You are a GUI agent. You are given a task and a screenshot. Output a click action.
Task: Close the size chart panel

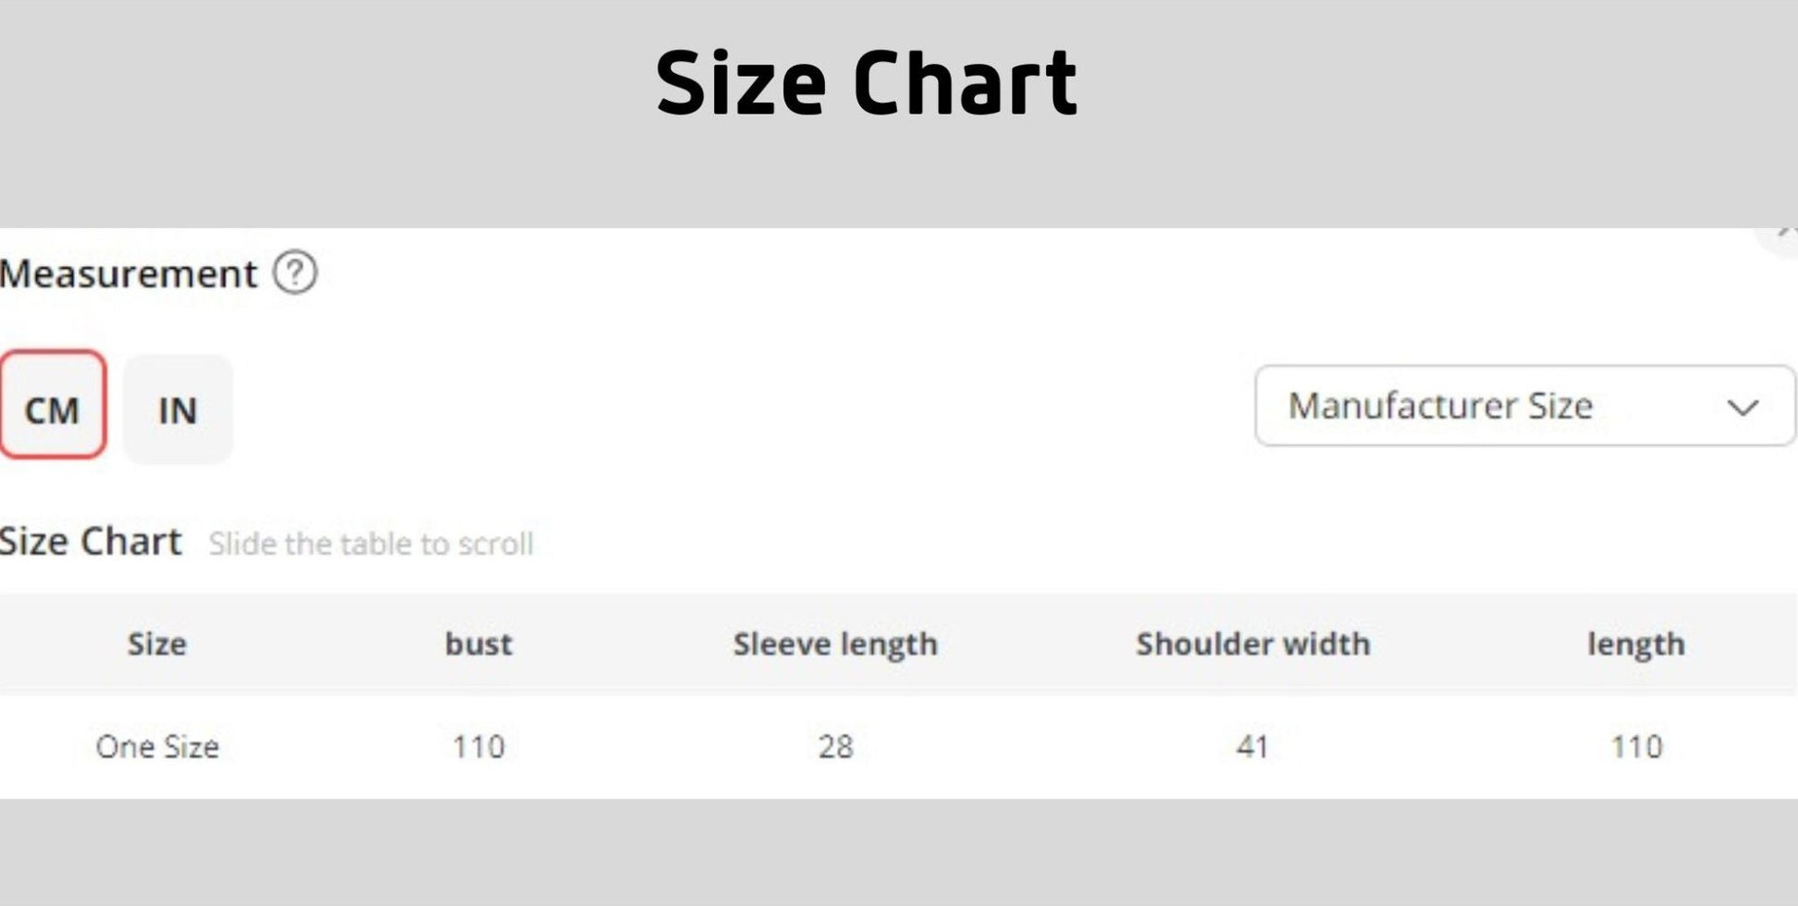pos(1785,235)
